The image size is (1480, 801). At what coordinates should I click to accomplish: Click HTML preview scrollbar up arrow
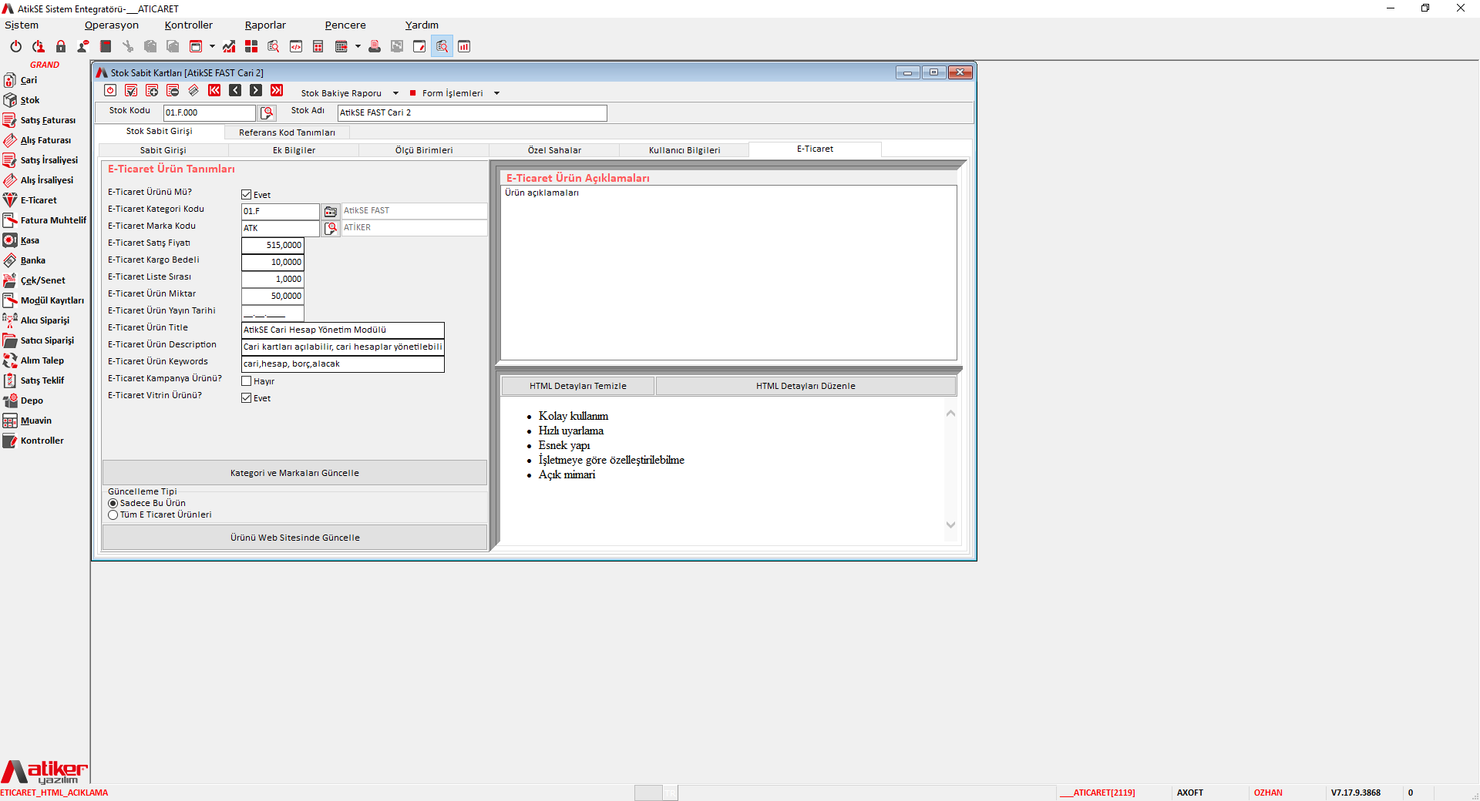pos(950,414)
